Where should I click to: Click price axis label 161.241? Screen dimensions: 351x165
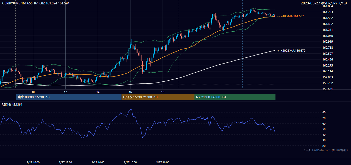point(328,30)
